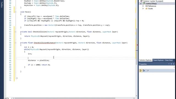This screenshot has height=99, width=176.
Task: Open the Properties object selector dropdown
Action: click(x=174, y=67)
